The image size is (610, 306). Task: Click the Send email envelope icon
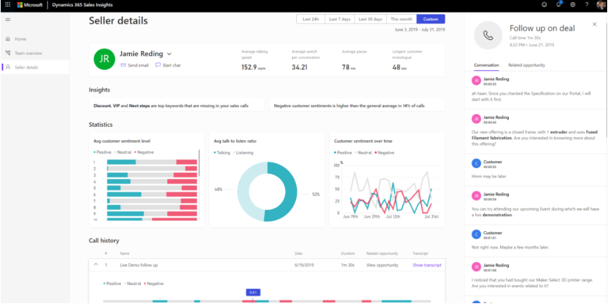(124, 65)
